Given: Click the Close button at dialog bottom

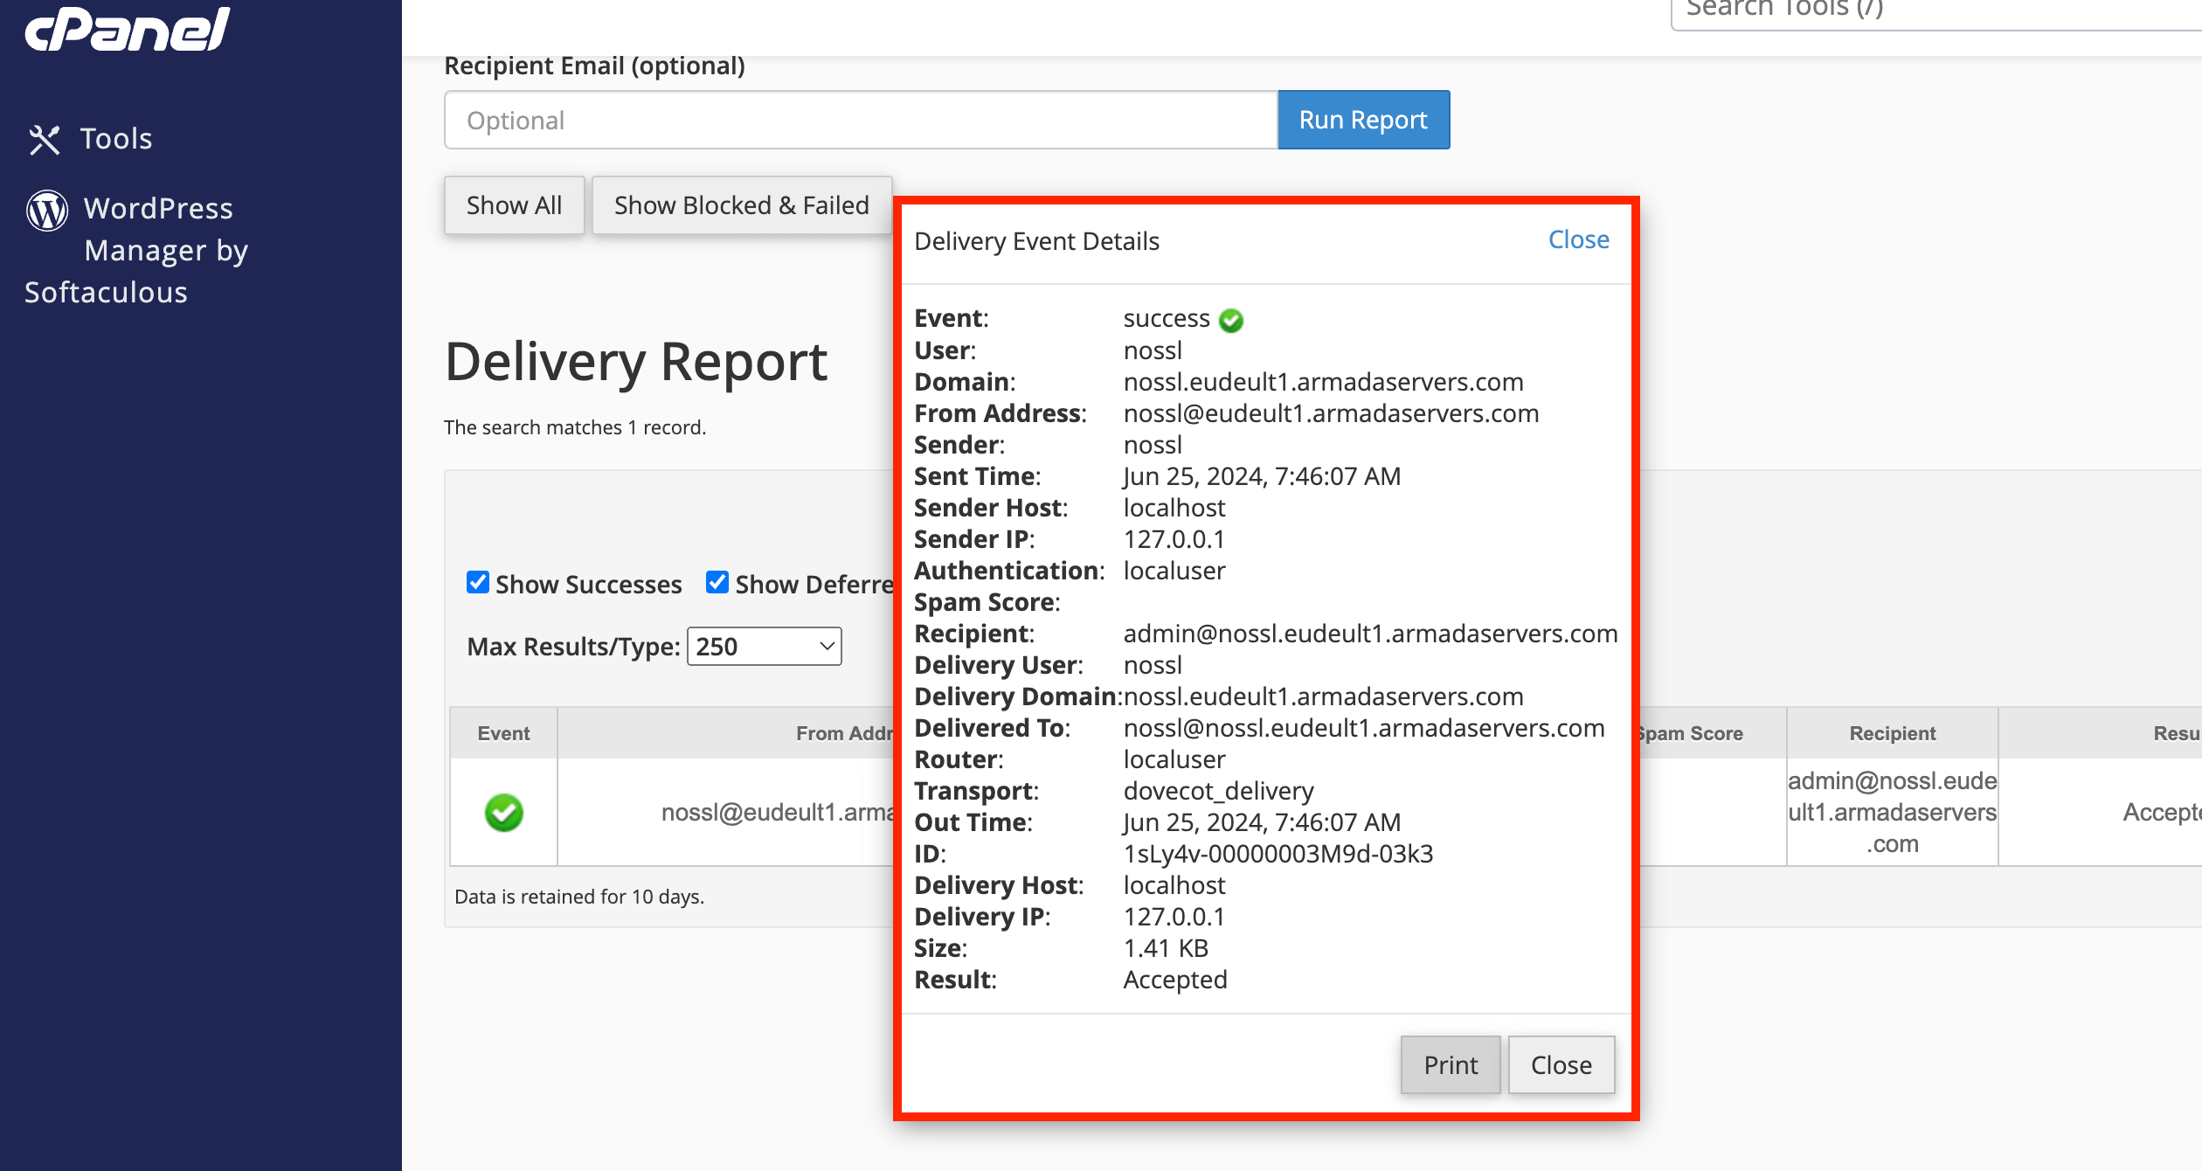Looking at the screenshot, I should click(1561, 1064).
